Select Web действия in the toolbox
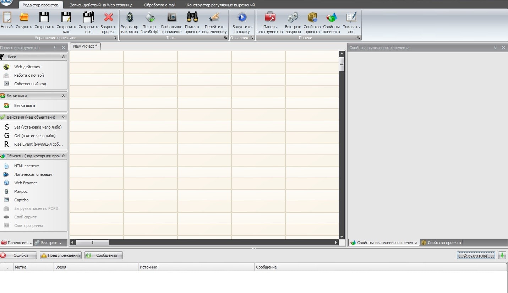This screenshot has width=508, height=293. tap(27, 67)
